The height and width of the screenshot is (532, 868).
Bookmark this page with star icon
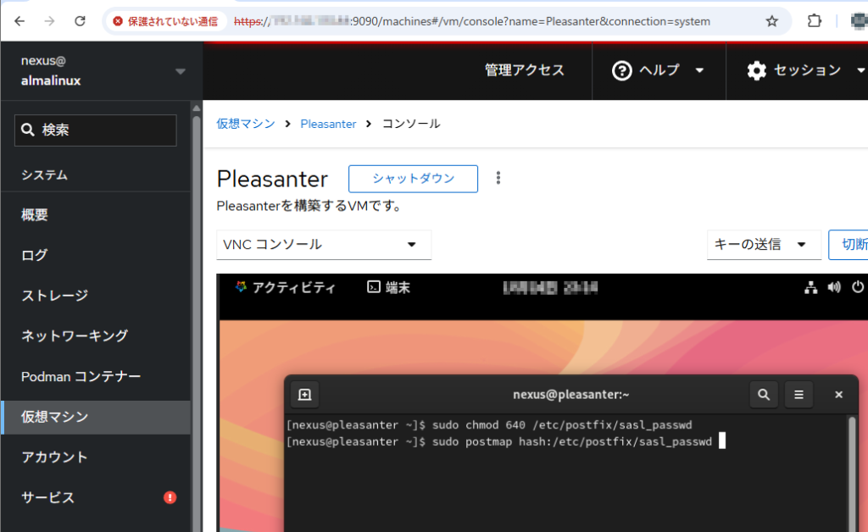pyautogui.click(x=771, y=21)
